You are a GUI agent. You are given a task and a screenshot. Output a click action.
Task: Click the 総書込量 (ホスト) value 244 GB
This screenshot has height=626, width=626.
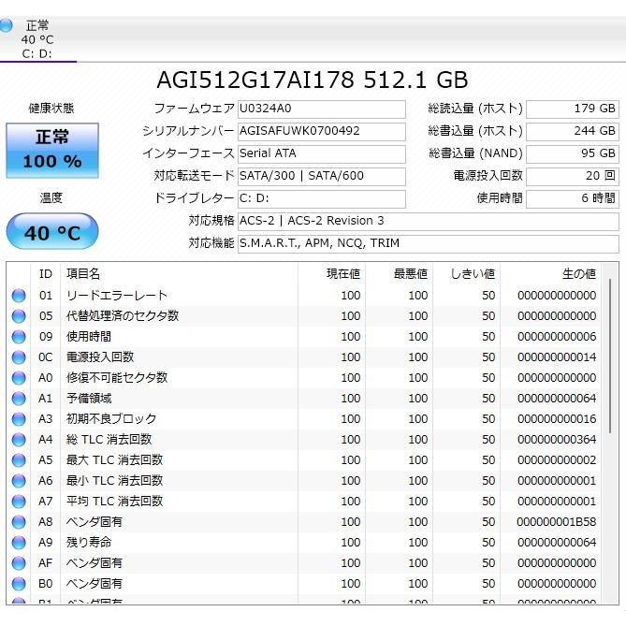tap(573, 131)
